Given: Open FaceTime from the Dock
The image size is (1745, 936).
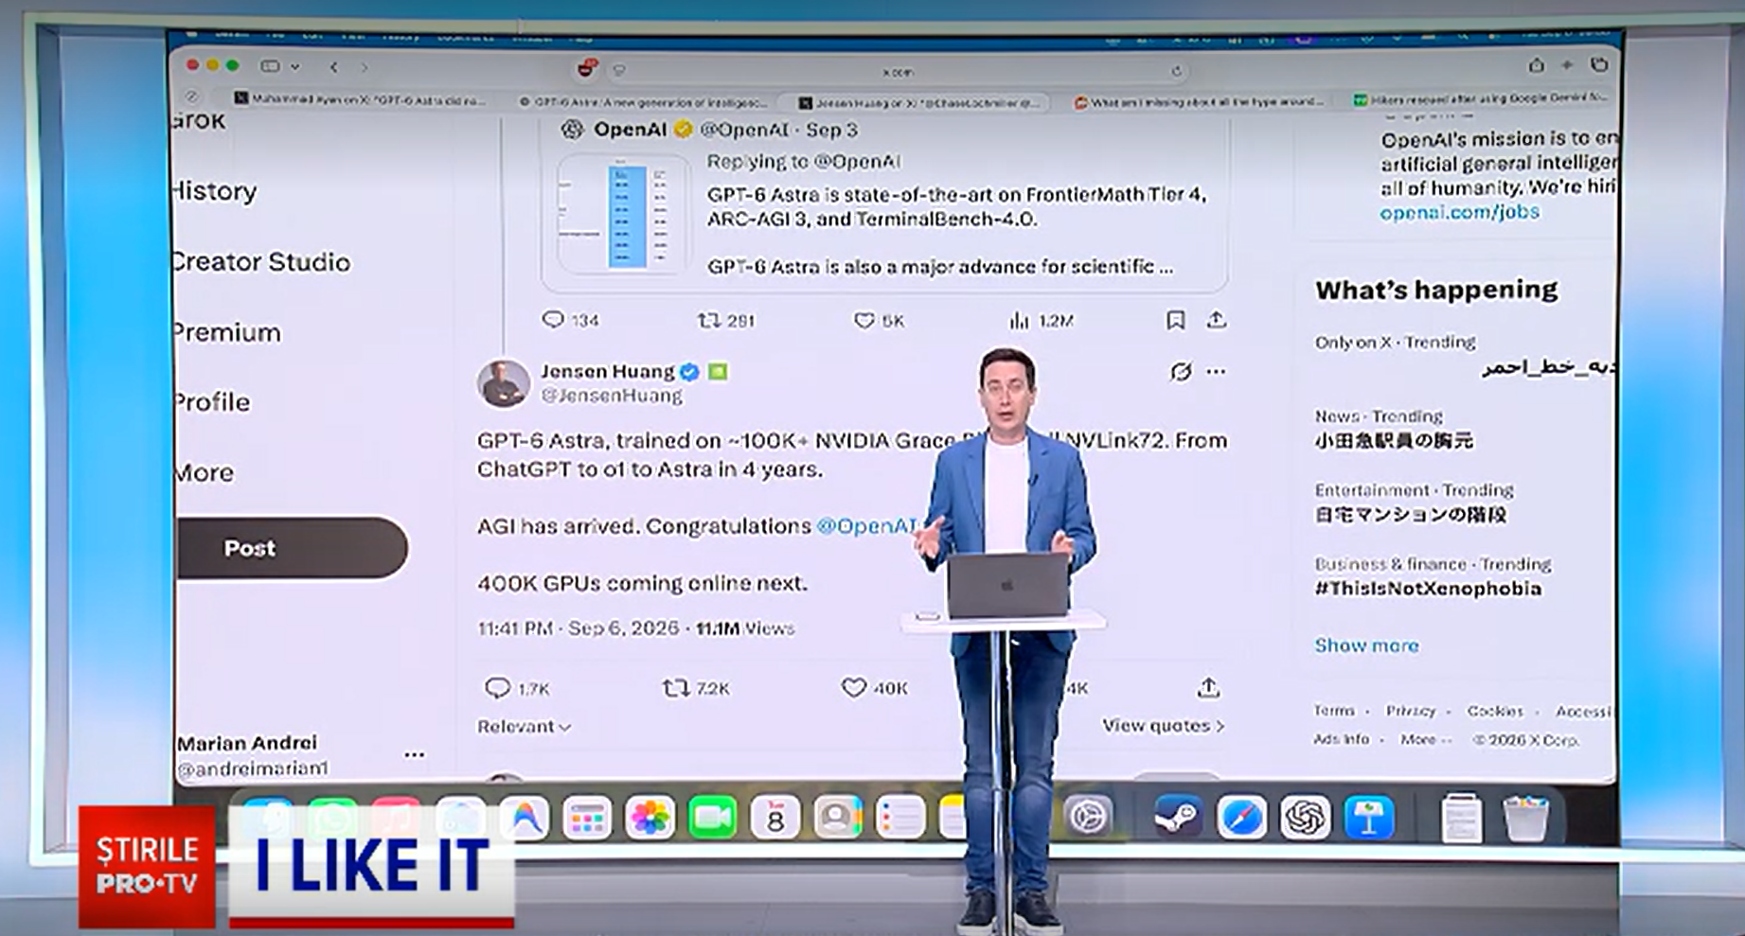Looking at the screenshot, I should click(712, 817).
